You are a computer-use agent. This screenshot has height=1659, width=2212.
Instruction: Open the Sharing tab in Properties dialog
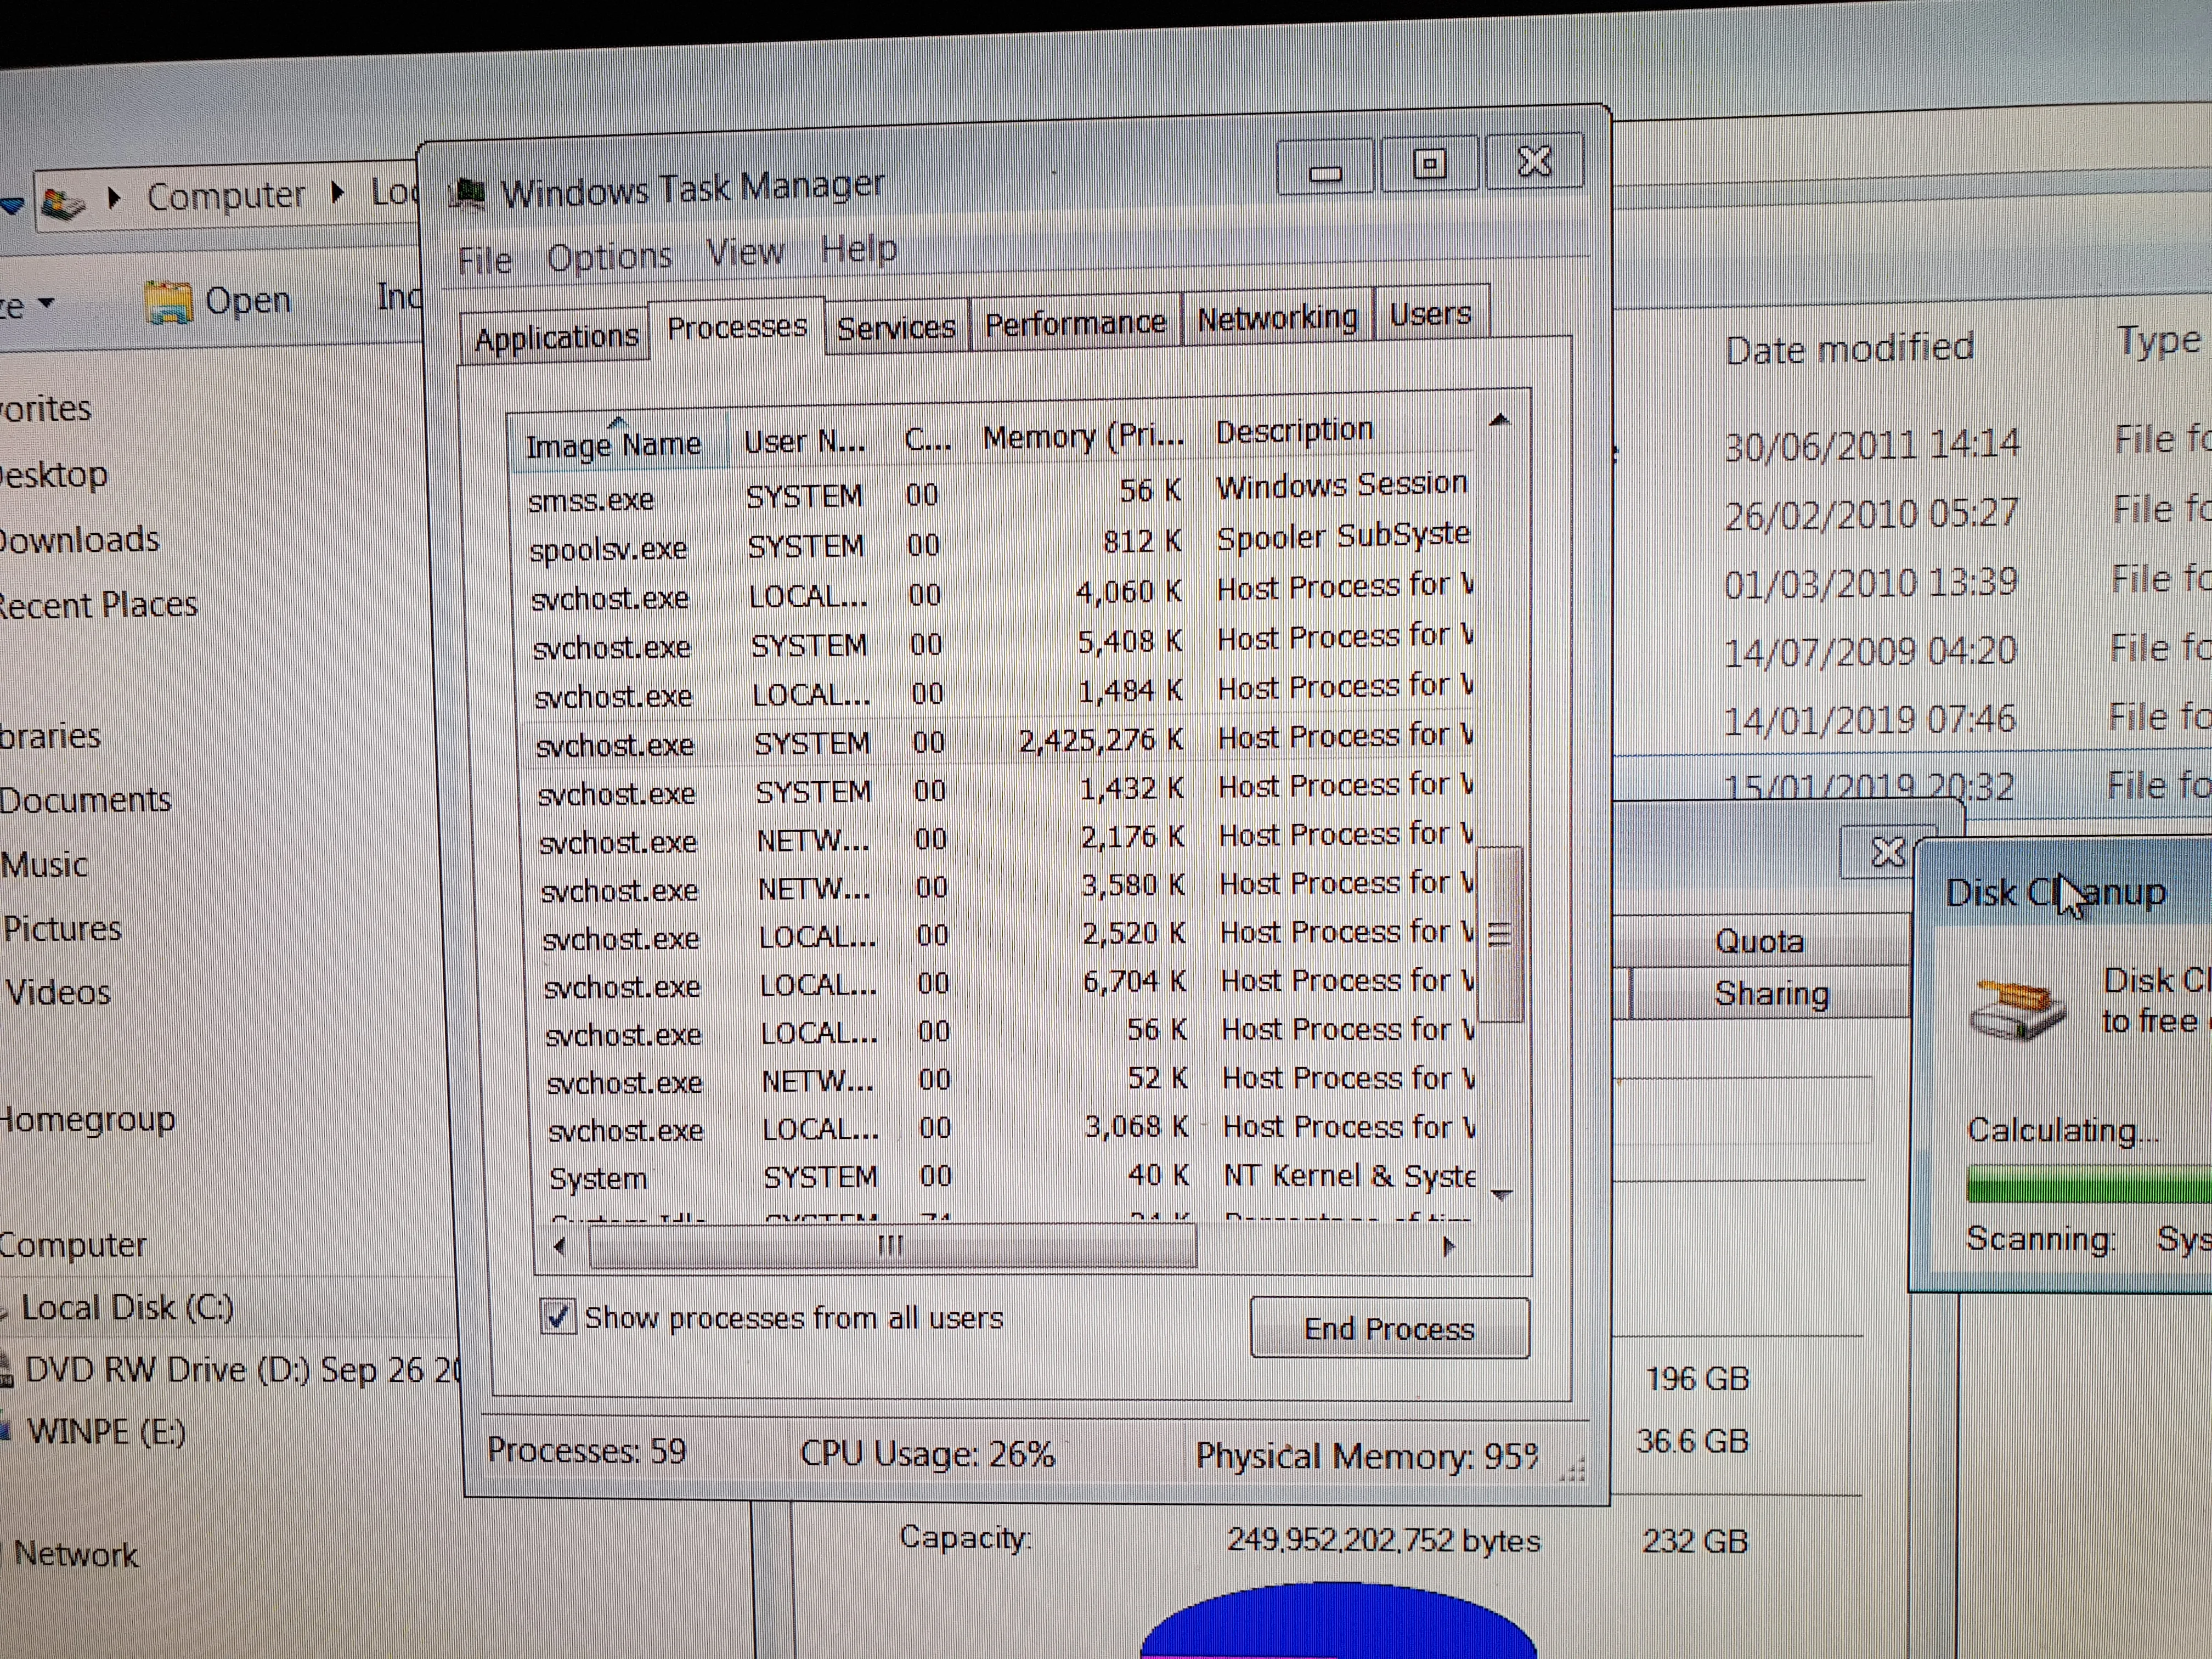click(x=1771, y=993)
